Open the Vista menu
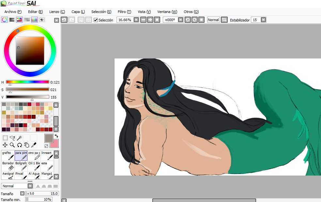This screenshot has height=202, width=321. tap(144, 12)
